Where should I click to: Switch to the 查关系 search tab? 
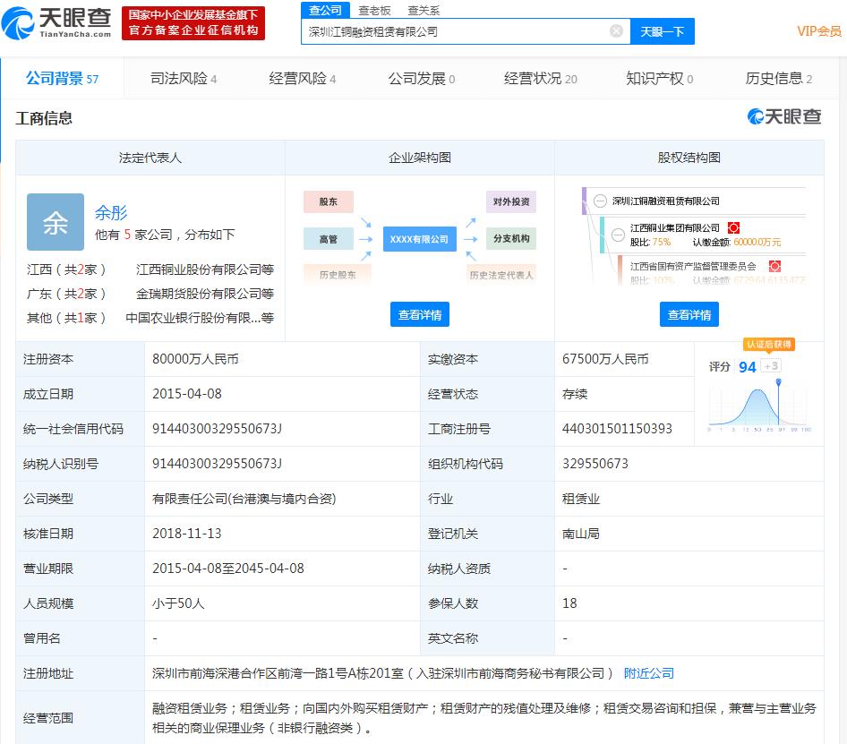click(x=423, y=10)
